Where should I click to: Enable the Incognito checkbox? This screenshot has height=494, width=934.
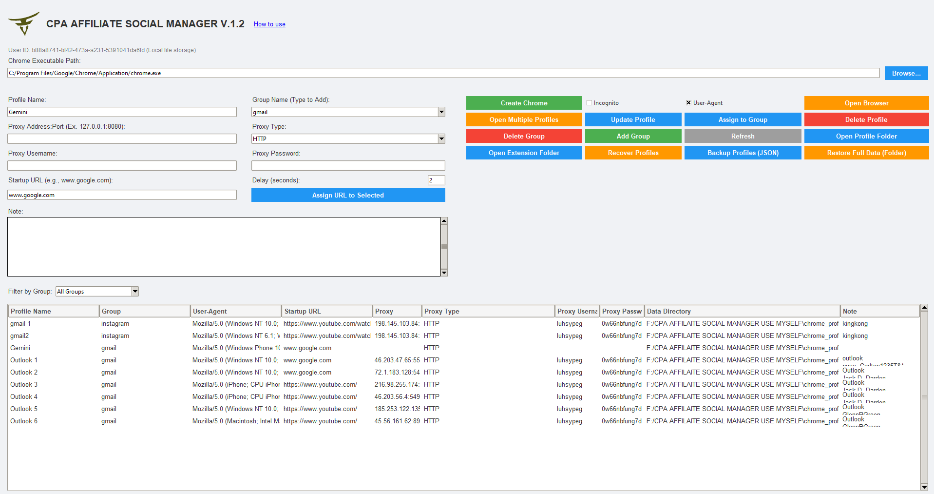click(589, 103)
